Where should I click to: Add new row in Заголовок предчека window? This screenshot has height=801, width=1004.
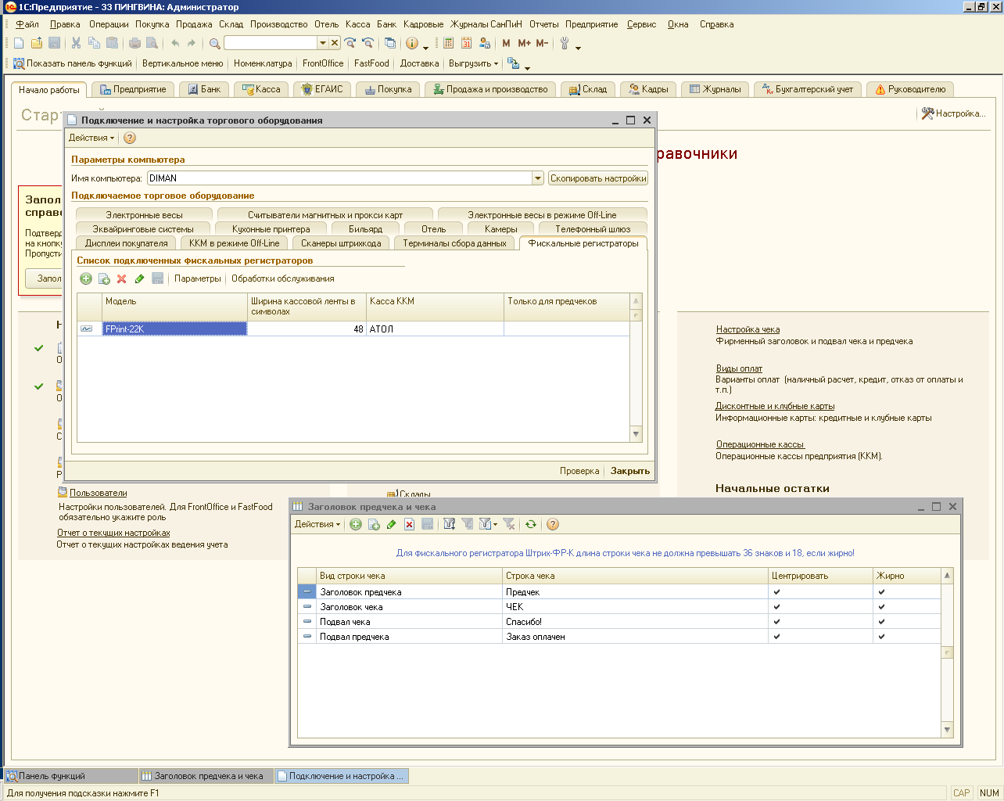pos(356,524)
